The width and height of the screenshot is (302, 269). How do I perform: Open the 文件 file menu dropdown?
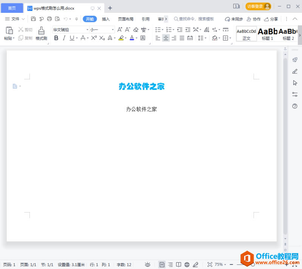coord(15,19)
